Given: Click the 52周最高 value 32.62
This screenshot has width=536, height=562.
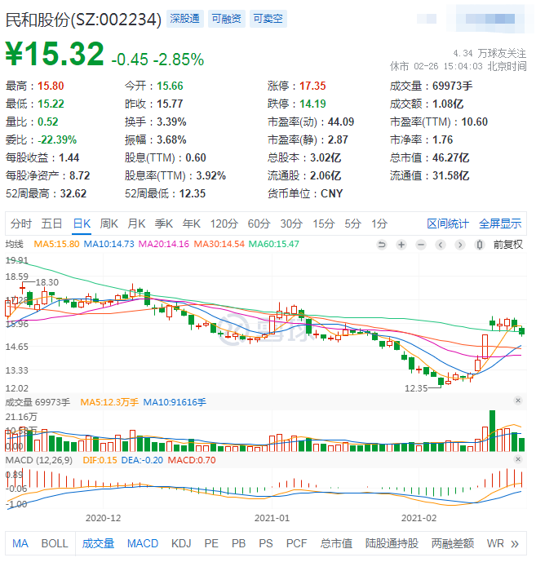Looking at the screenshot, I should coord(73,194).
